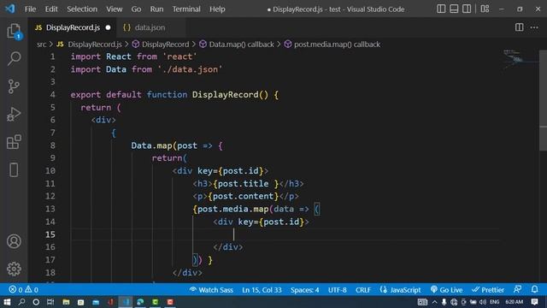Screen dimensions: 547x308
Task: Open the Terminal menu
Action: pyautogui.click(x=186, y=9)
